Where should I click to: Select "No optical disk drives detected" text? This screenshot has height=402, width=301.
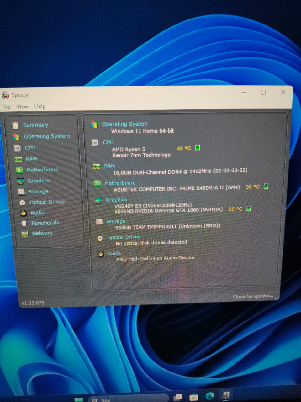pyautogui.click(x=151, y=243)
